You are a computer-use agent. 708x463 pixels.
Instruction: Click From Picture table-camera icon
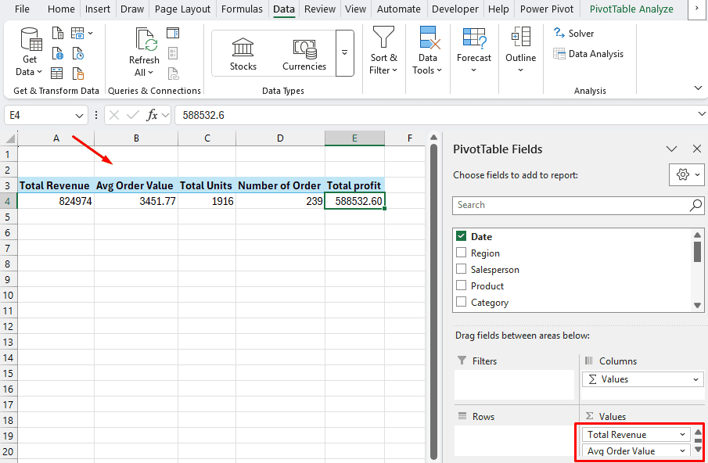click(x=77, y=33)
